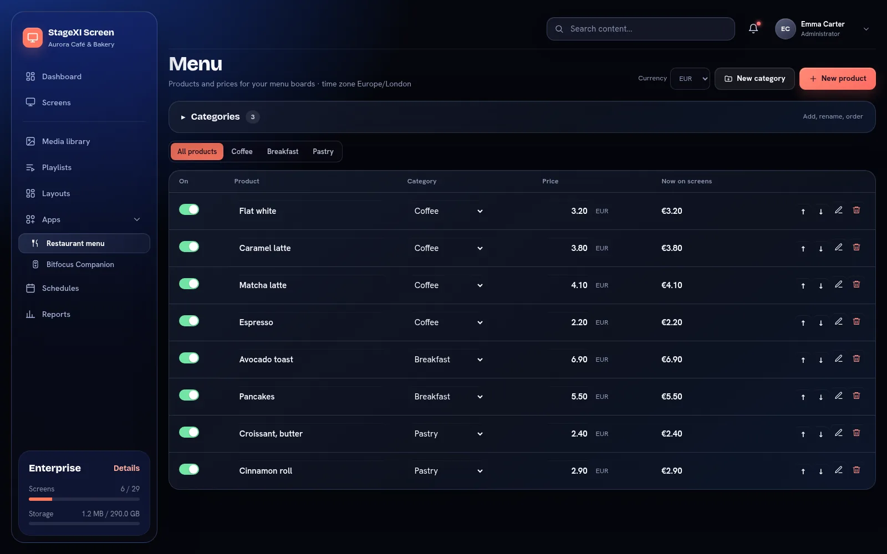The width and height of the screenshot is (887, 554).
Task: Move Espresso down one row
Action: coord(820,322)
